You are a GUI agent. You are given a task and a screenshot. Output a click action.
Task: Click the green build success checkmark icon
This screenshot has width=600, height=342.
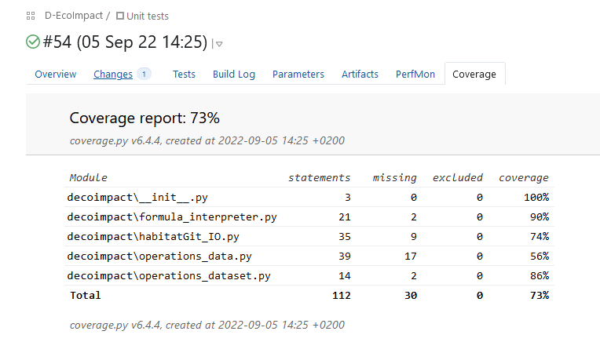pos(33,42)
